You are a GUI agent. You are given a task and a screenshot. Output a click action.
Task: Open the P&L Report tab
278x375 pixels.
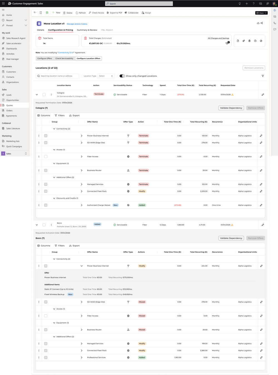(107, 30)
